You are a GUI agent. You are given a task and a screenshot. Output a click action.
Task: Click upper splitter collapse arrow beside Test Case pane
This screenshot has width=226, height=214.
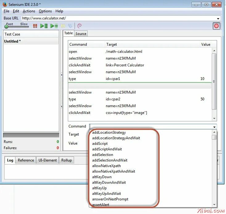[62, 75]
